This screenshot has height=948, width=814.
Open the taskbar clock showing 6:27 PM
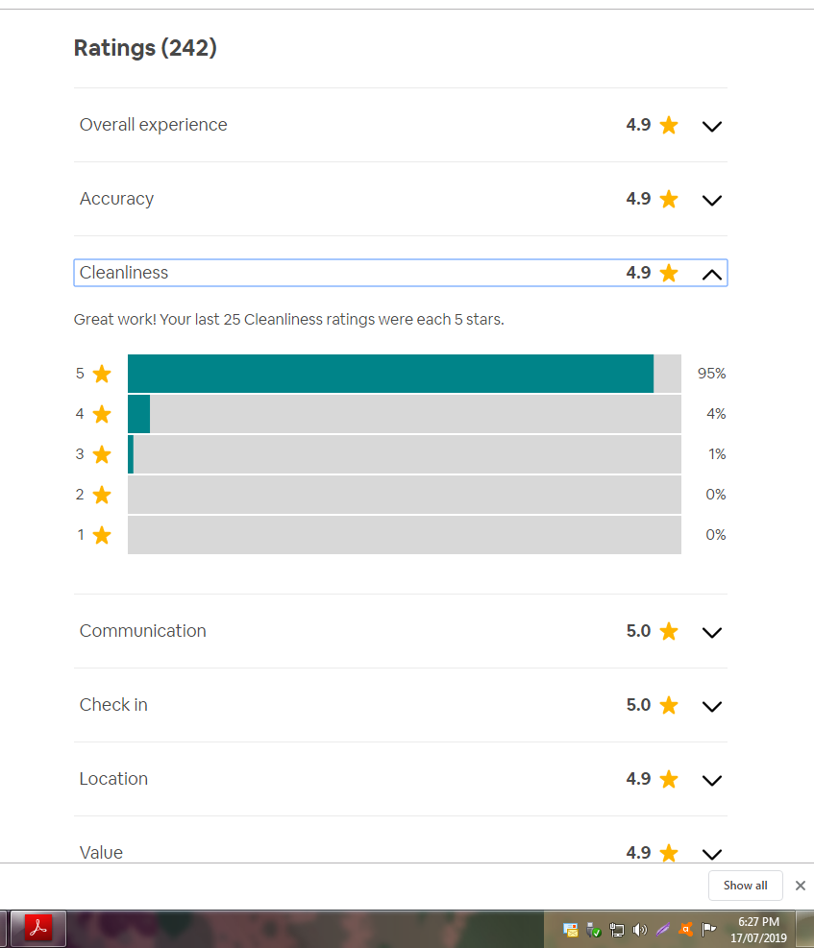point(758,929)
